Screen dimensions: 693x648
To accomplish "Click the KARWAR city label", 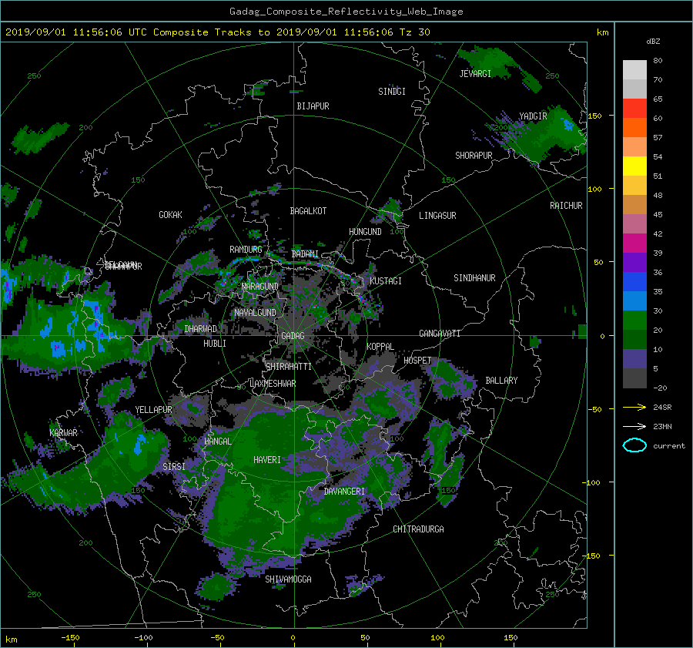I will (63, 433).
